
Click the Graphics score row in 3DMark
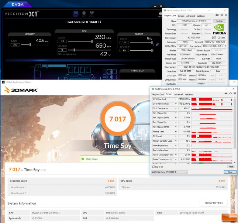pos(62,181)
